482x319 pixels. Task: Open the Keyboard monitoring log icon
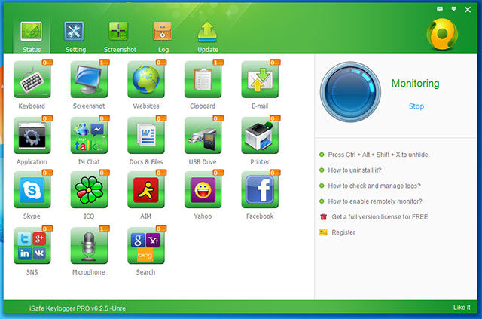32,80
